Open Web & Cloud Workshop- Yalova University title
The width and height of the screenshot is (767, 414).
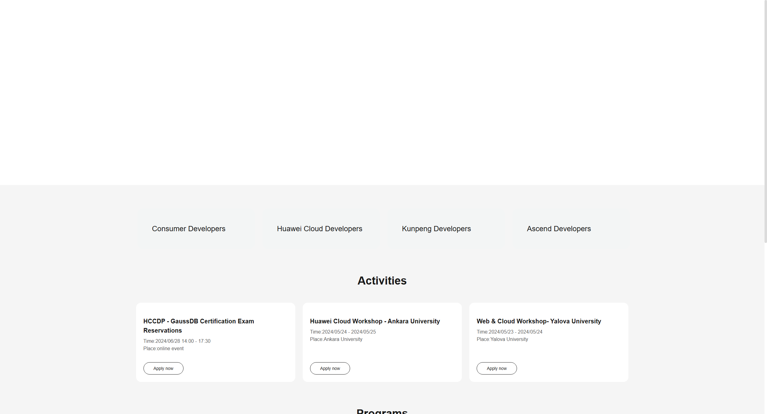coord(539,321)
